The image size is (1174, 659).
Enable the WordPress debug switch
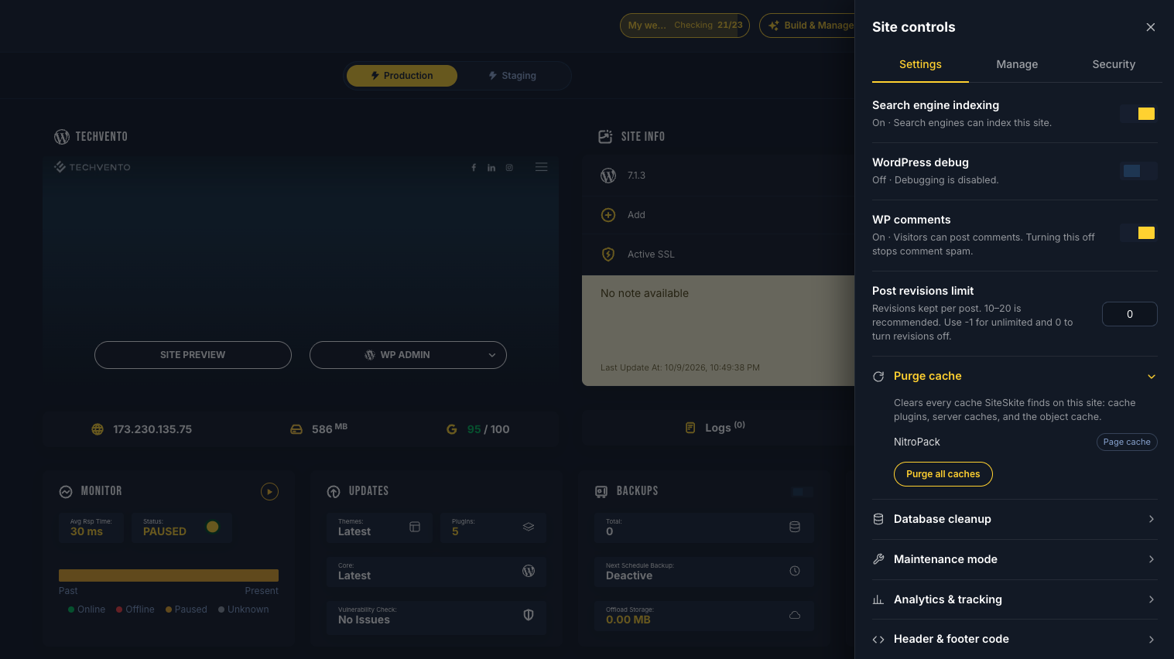(x=1138, y=171)
